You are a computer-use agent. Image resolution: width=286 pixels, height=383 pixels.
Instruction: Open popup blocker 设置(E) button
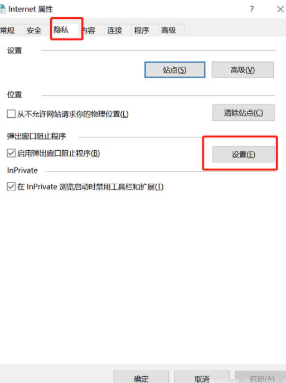[243, 154]
